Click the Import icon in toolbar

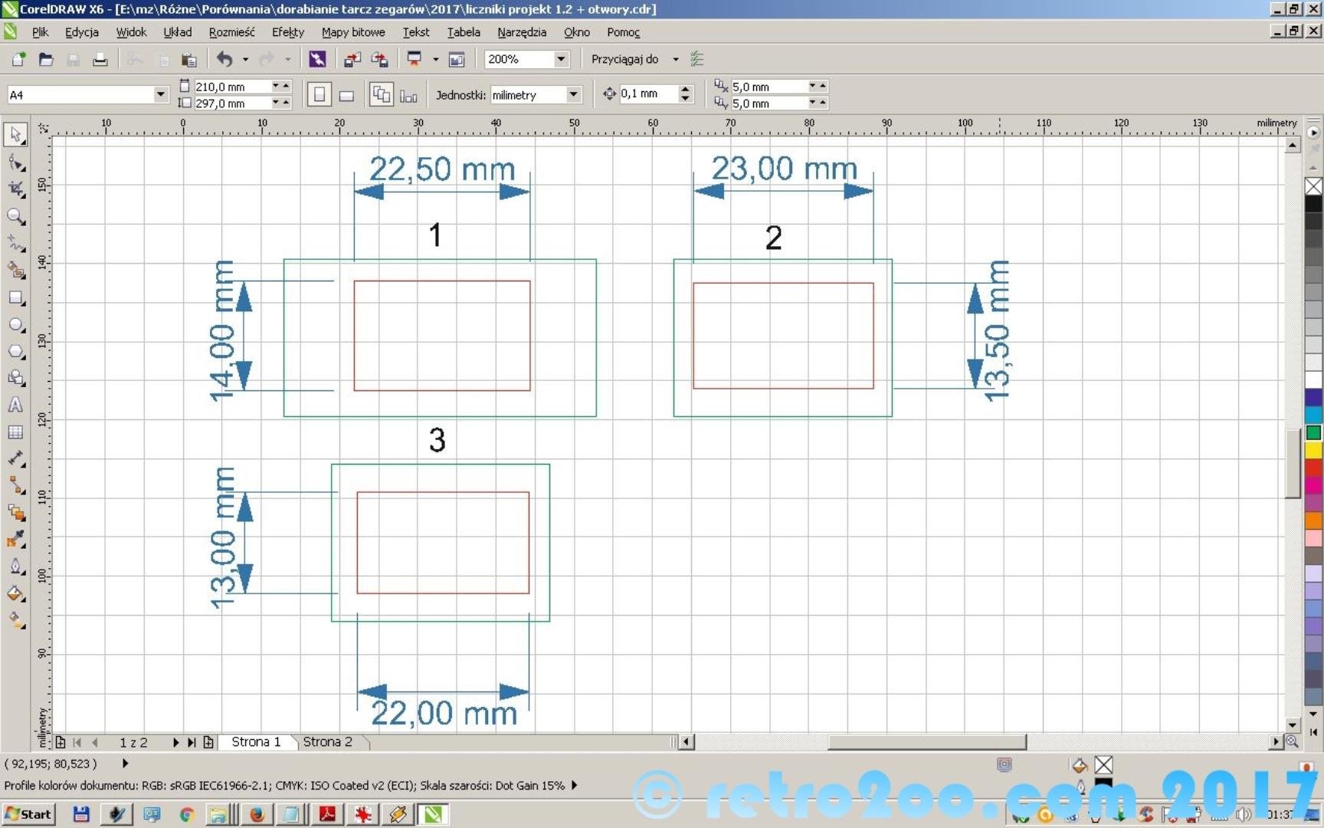pos(352,59)
